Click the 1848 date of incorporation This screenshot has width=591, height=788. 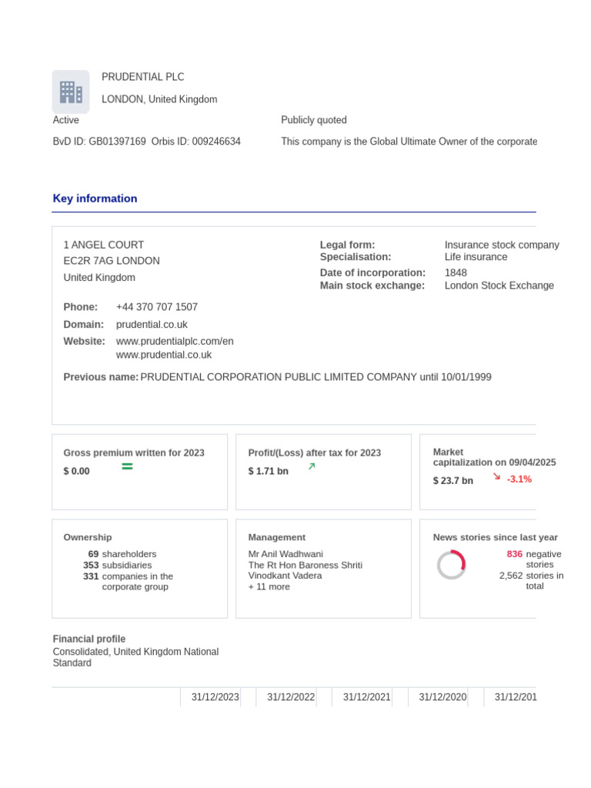tap(456, 273)
